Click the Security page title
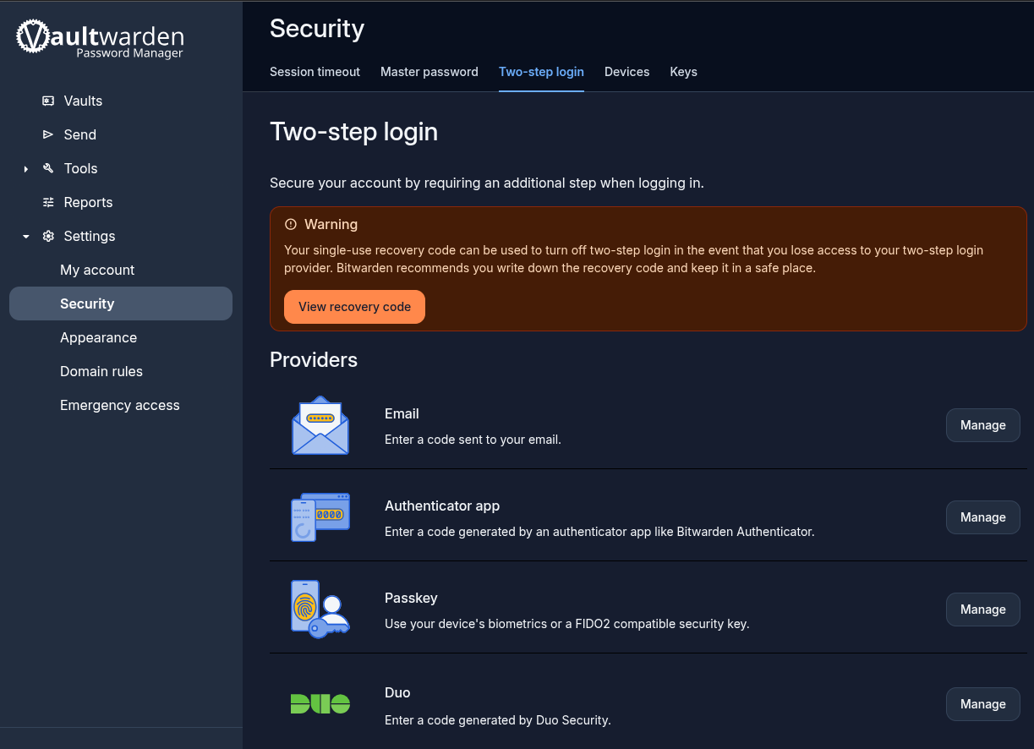The width and height of the screenshot is (1034, 749). (x=317, y=29)
